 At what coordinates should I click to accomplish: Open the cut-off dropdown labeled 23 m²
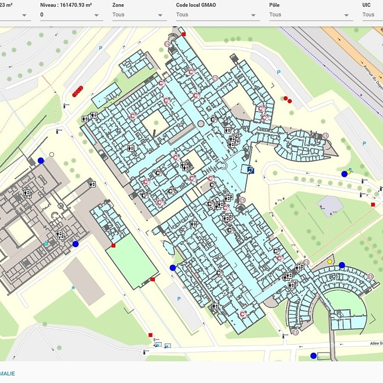[x=15, y=15]
